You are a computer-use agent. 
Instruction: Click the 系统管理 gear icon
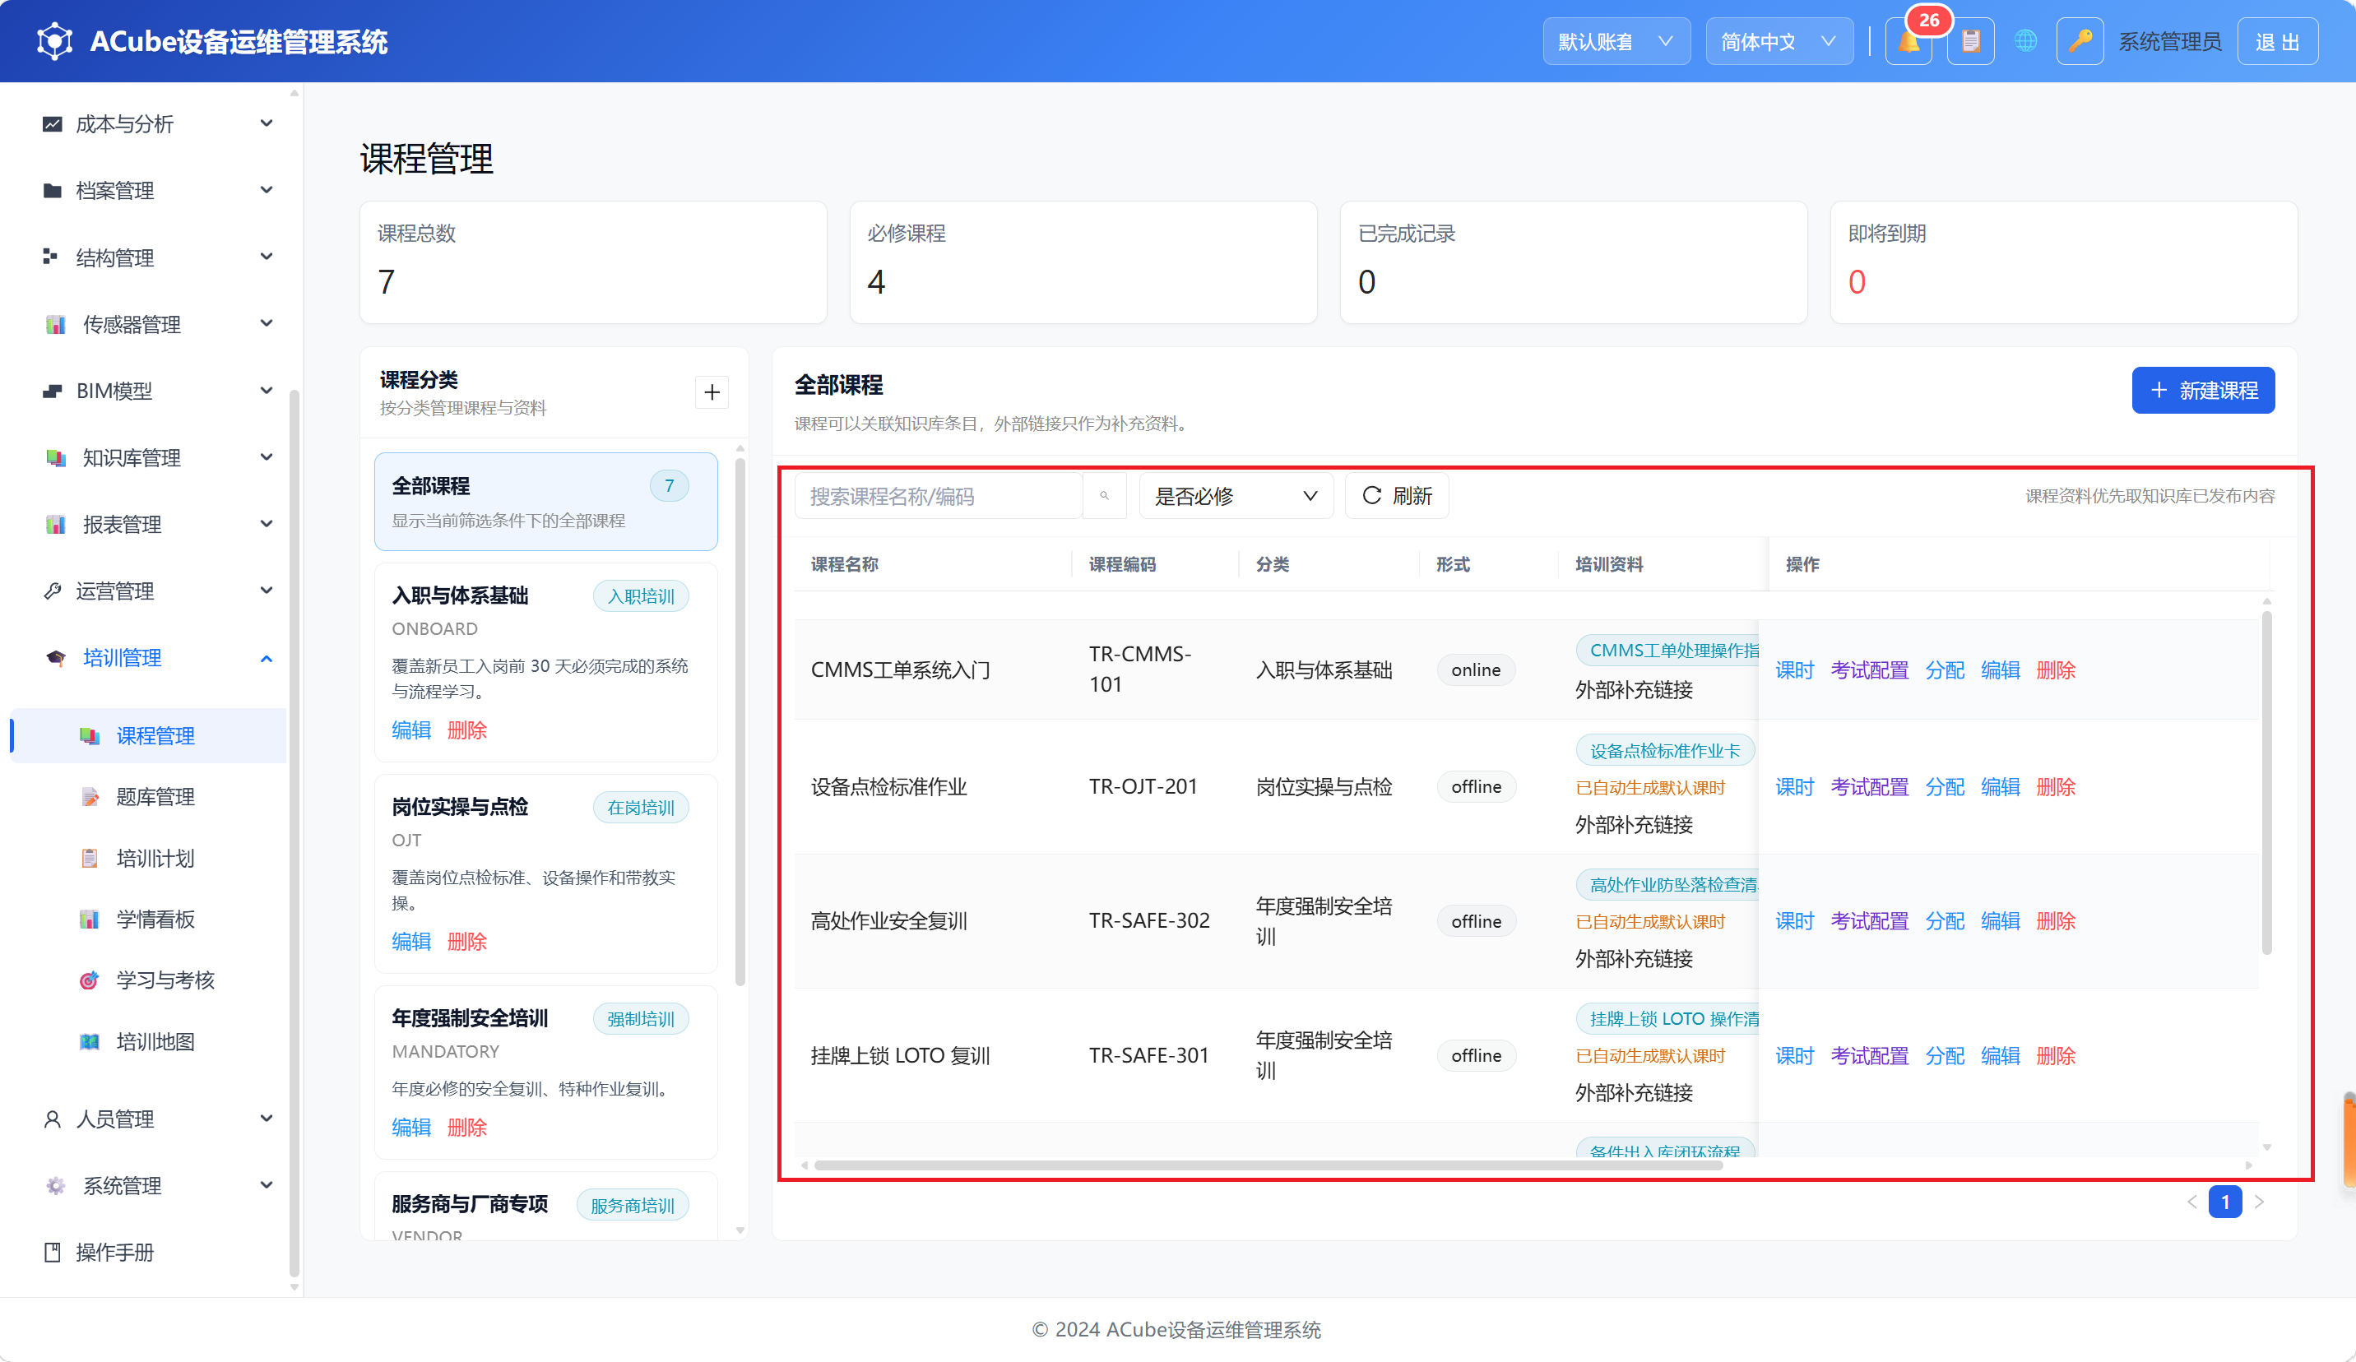tap(56, 1185)
